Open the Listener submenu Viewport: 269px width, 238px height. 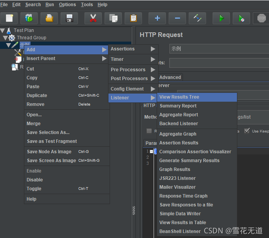click(133, 98)
